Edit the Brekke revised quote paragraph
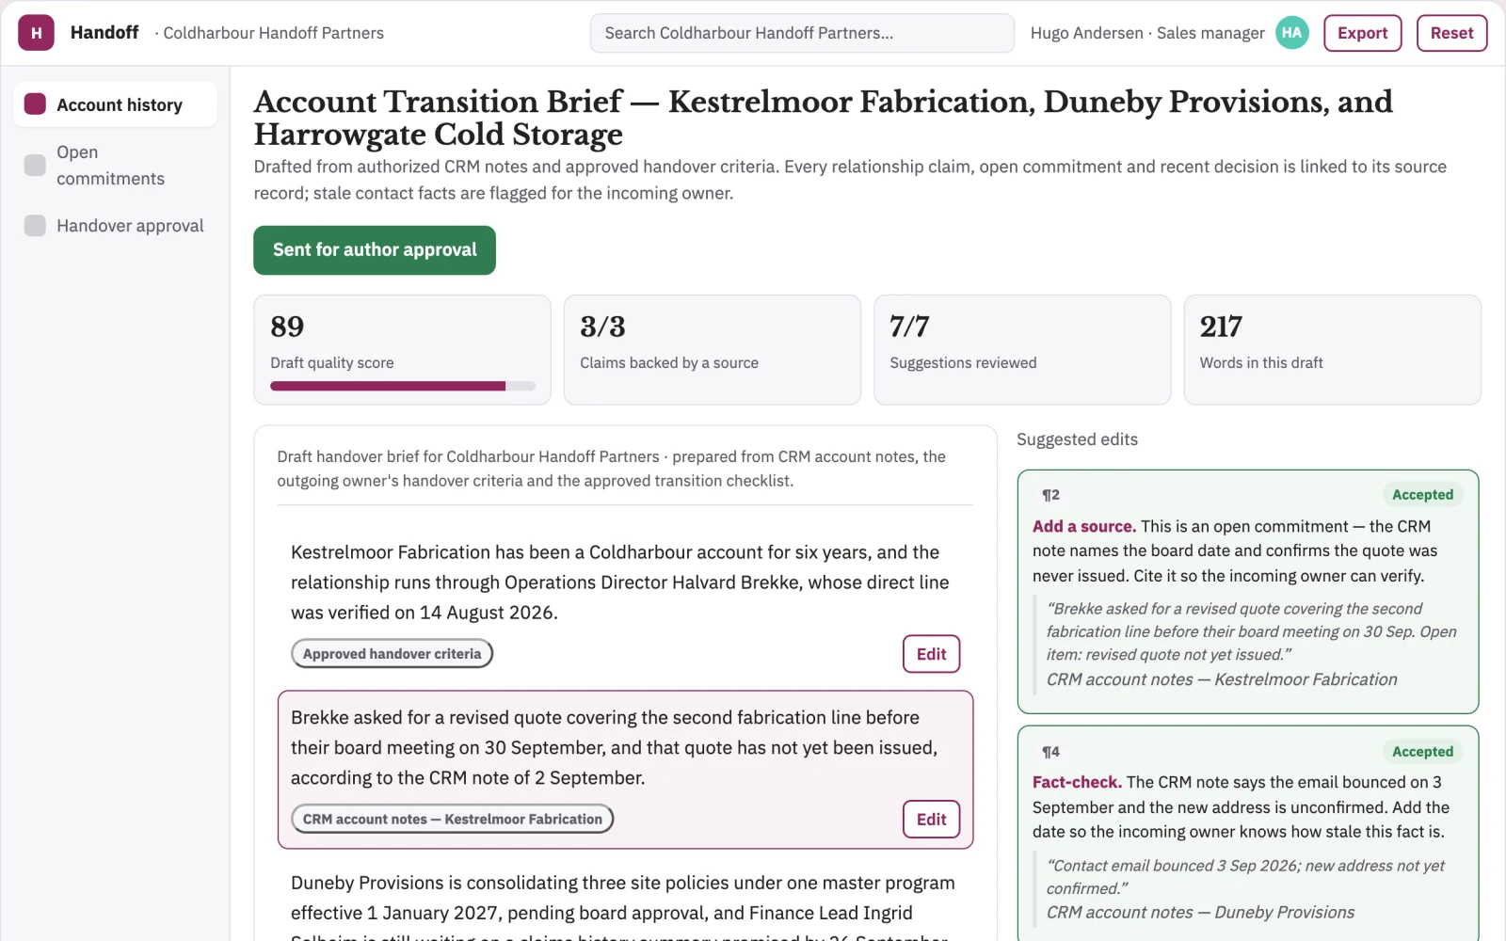This screenshot has width=1506, height=941. (x=931, y=820)
